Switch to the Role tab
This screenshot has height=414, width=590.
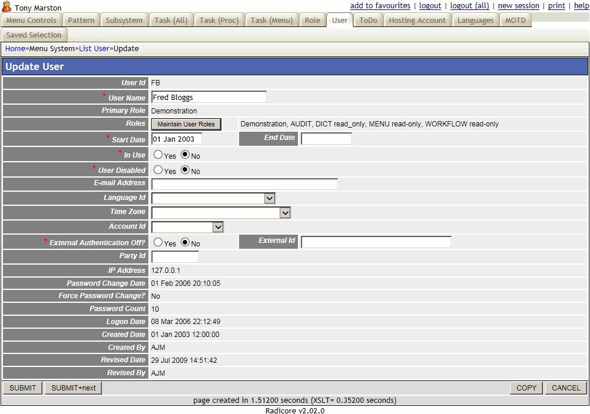point(312,19)
